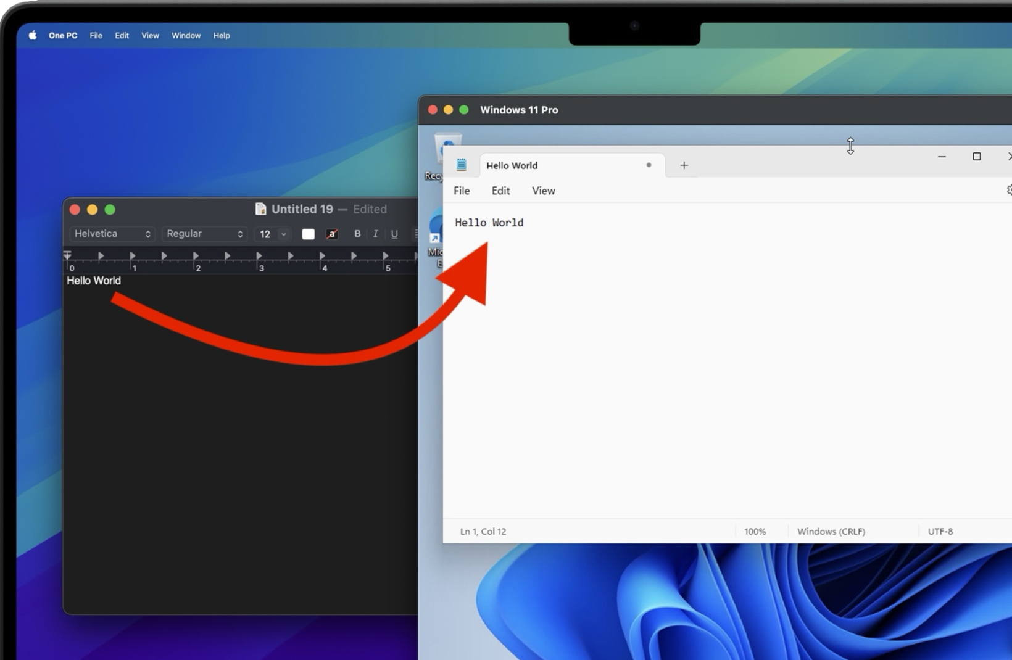Click the text highlight color well
The height and width of the screenshot is (660, 1012).
point(332,234)
